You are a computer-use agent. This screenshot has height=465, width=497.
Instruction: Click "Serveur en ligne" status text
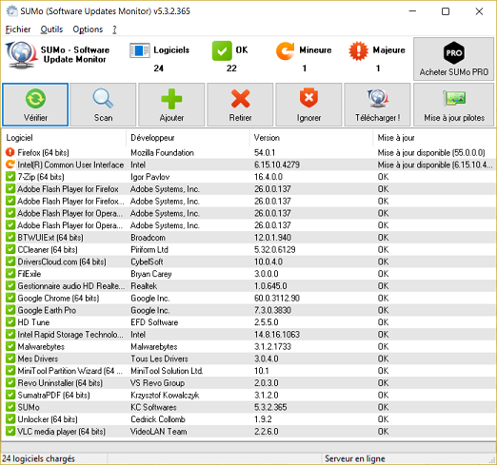click(x=355, y=458)
